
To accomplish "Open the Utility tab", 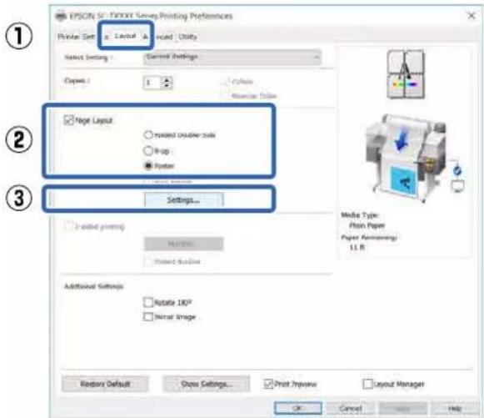I will [187, 37].
